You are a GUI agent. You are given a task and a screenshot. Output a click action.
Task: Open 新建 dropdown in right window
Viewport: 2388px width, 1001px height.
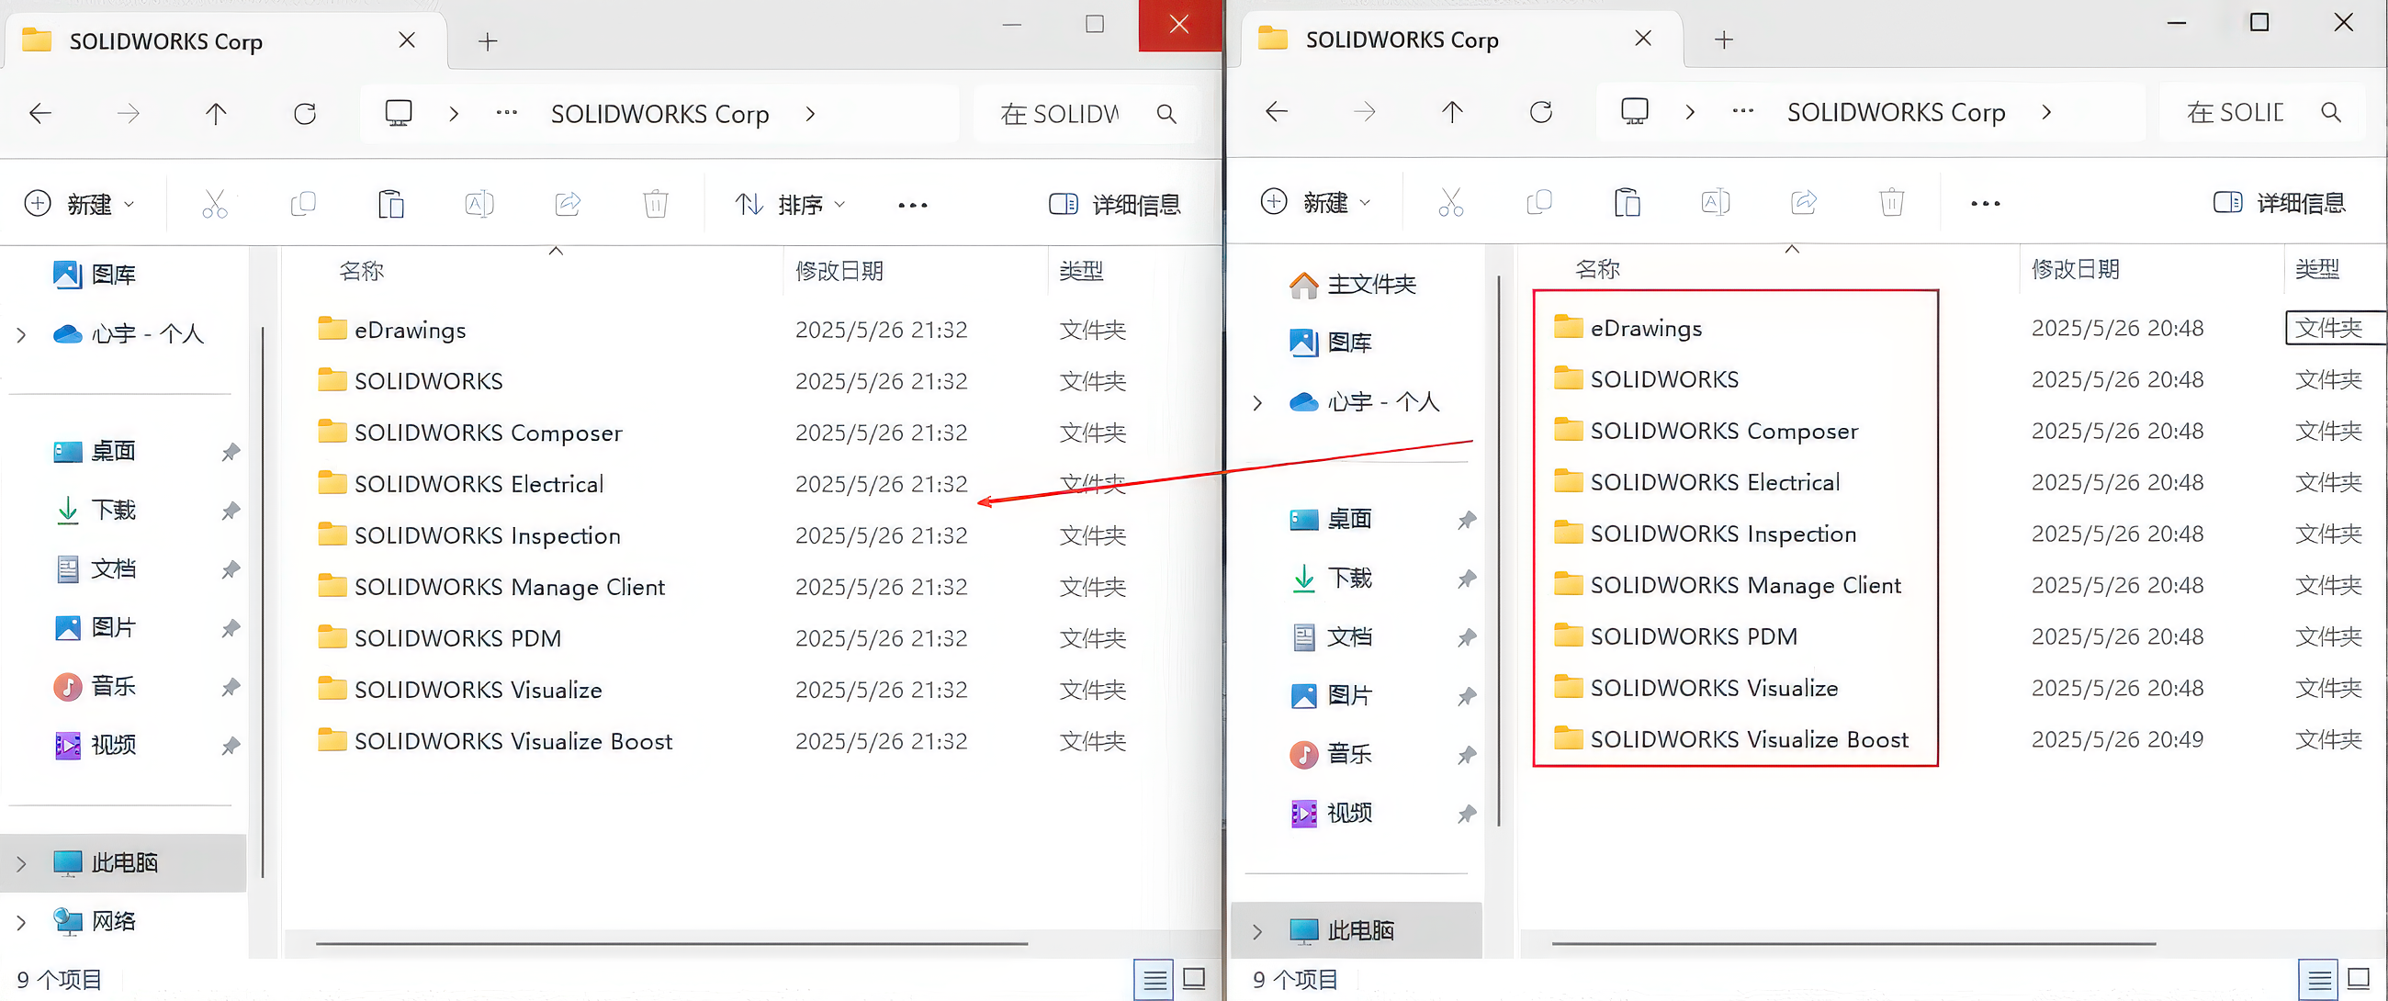tap(1315, 202)
